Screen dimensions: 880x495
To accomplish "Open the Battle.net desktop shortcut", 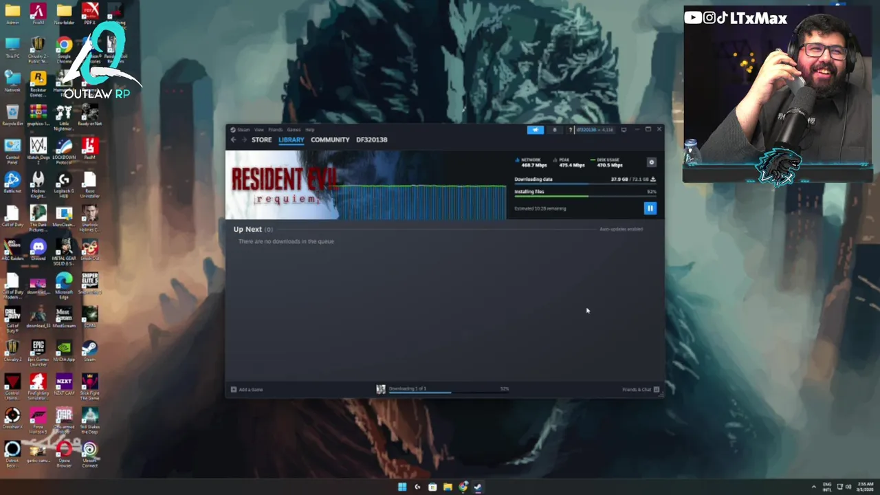I will [12, 182].
